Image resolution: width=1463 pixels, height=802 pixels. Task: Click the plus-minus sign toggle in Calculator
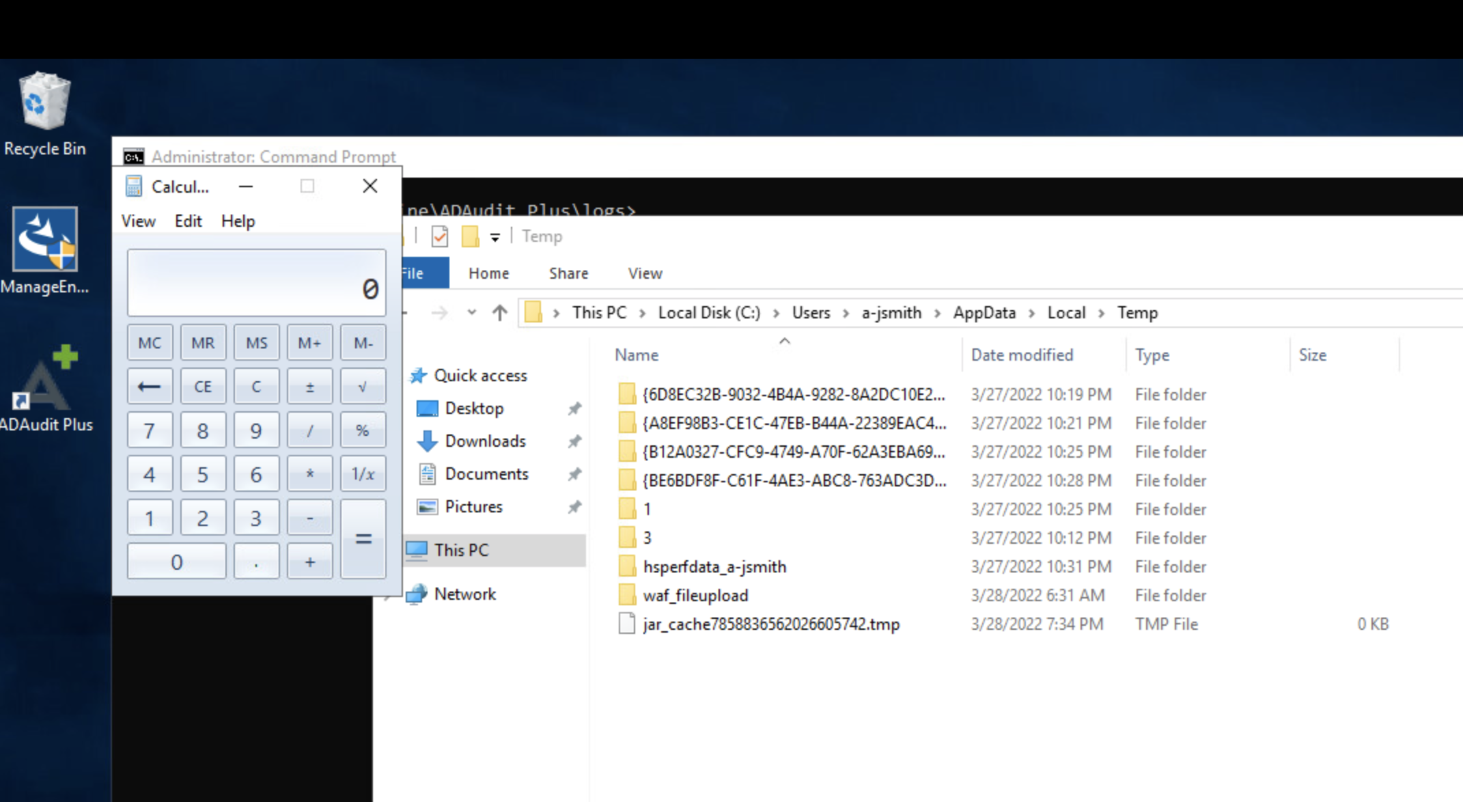pos(309,387)
